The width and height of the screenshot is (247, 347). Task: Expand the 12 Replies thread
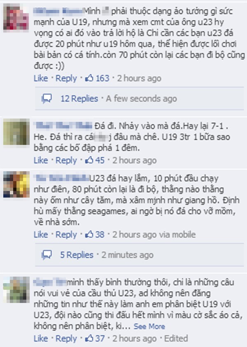click(79, 98)
